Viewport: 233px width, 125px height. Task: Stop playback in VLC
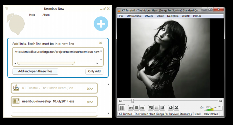coord(137,108)
